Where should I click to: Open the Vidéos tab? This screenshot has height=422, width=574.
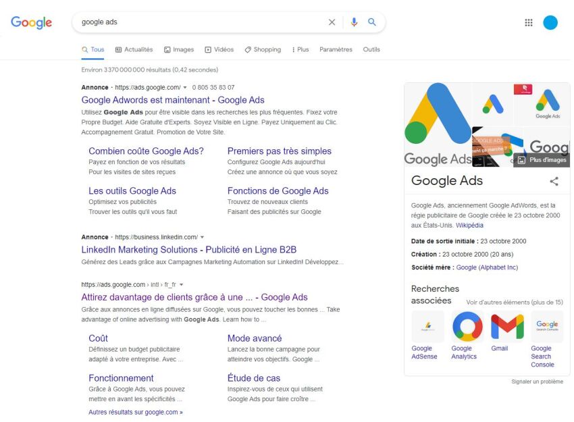[219, 49]
